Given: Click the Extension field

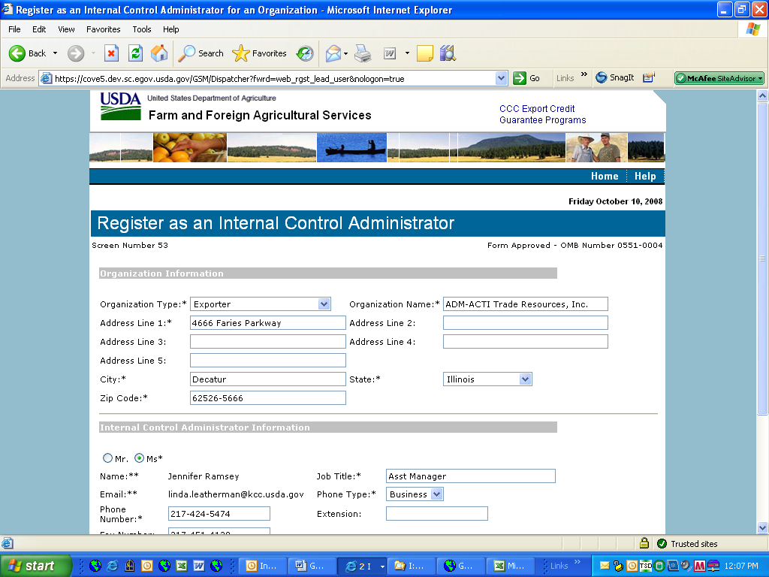Looking at the screenshot, I should pyautogui.click(x=436, y=514).
